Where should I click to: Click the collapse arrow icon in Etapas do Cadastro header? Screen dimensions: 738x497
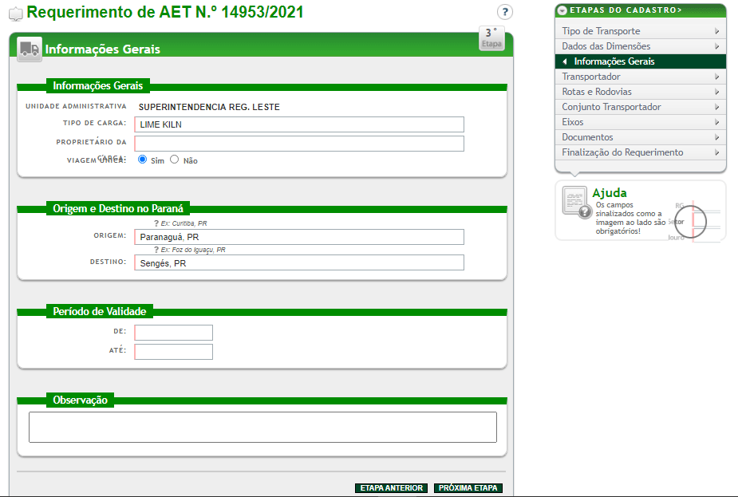click(x=562, y=10)
